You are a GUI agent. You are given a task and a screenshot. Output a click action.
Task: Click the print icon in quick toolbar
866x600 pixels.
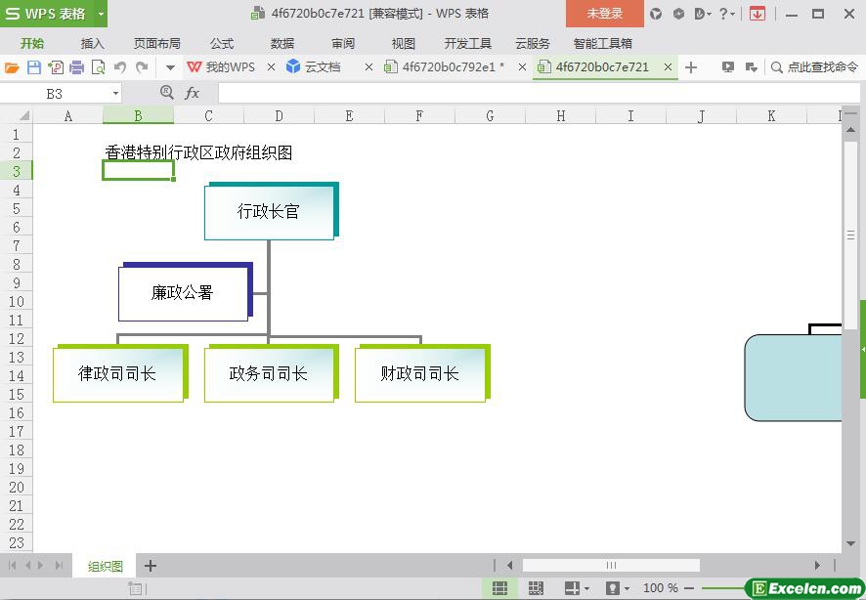[x=76, y=67]
